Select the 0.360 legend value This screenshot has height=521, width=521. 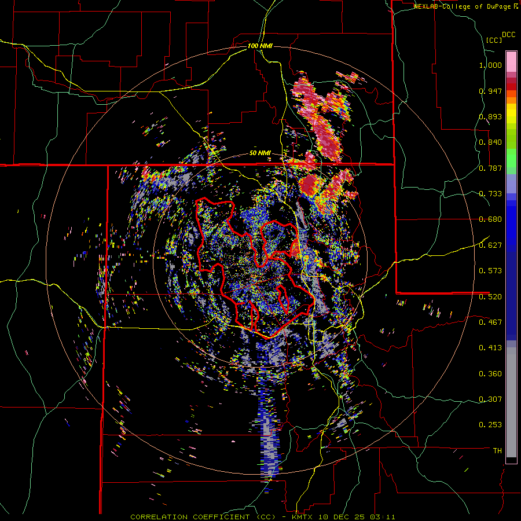click(490, 374)
